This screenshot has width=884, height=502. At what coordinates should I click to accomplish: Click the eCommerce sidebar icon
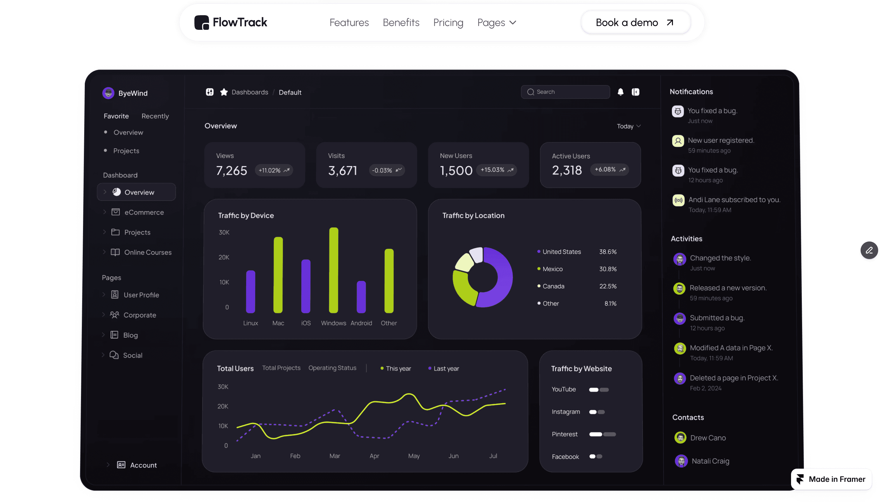pos(115,212)
